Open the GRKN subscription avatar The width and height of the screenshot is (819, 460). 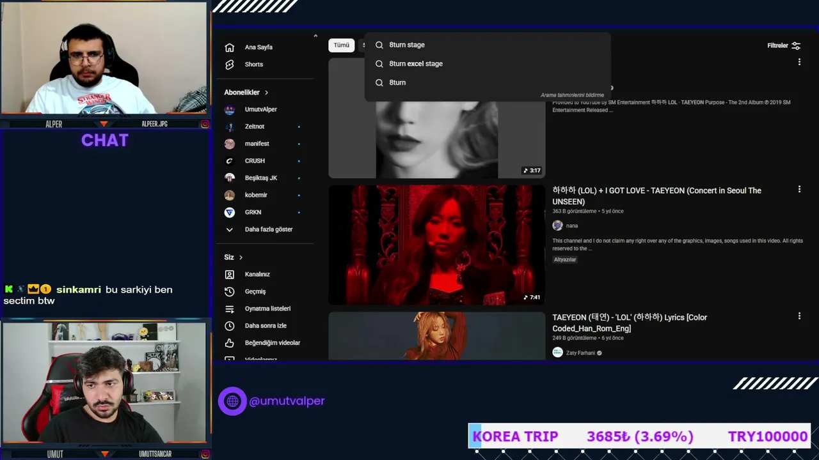(230, 212)
